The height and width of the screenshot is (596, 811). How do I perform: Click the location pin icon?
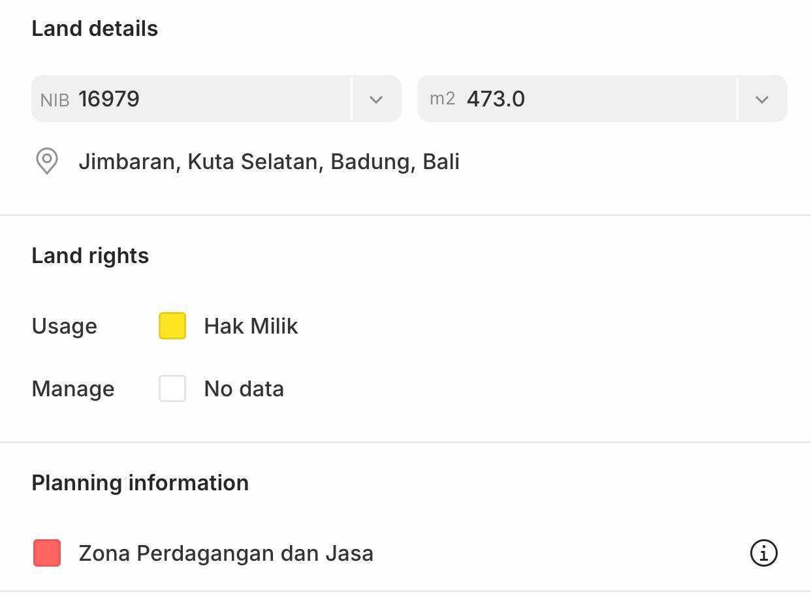(x=47, y=161)
